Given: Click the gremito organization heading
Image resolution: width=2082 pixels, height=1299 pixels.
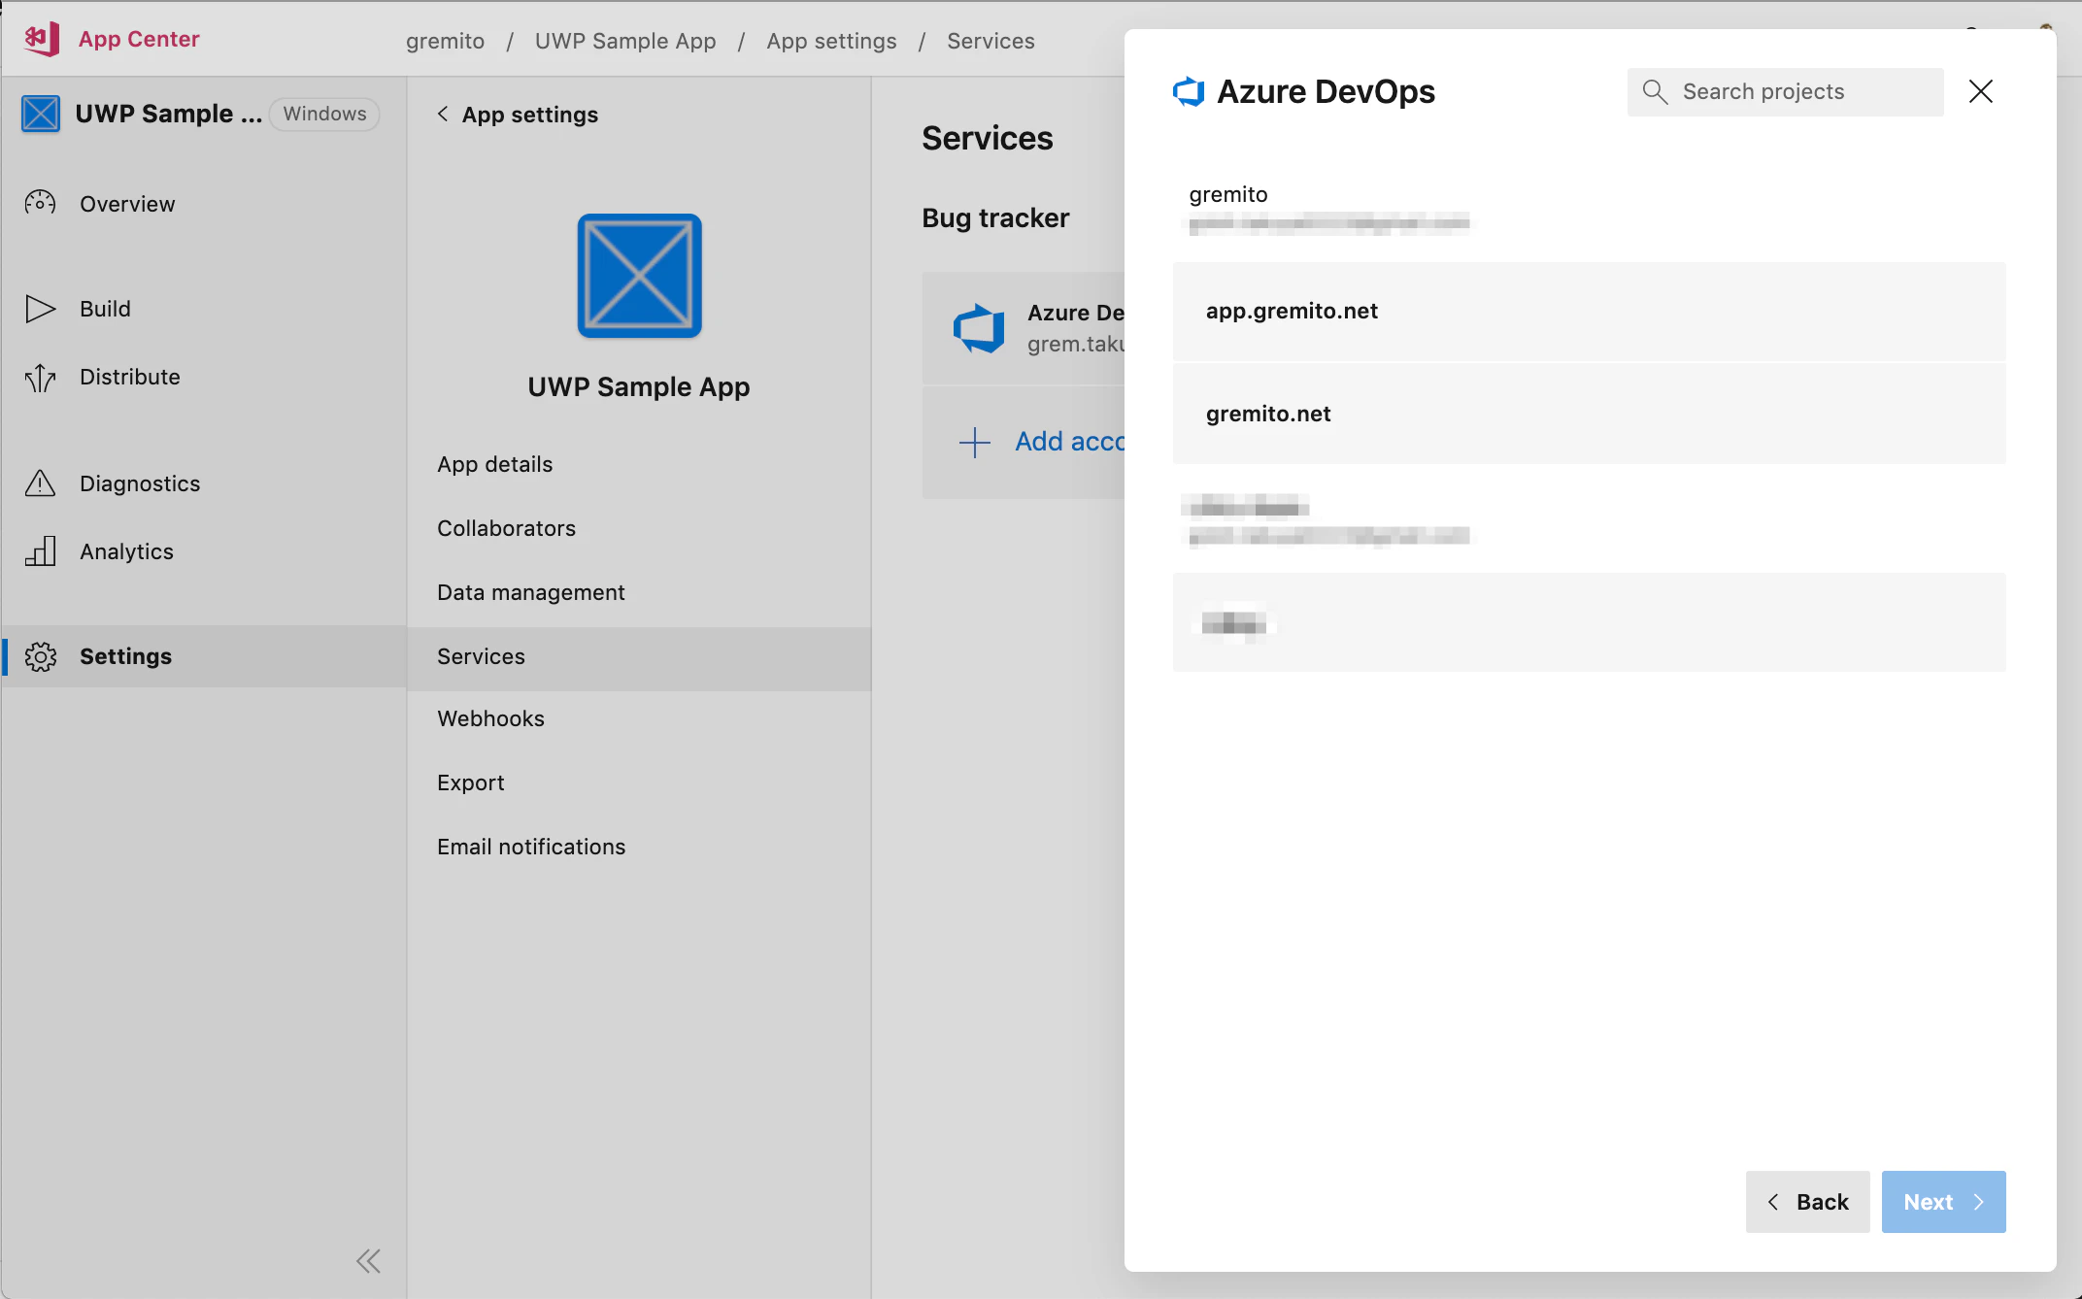Looking at the screenshot, I should (x=1228, y=194).
